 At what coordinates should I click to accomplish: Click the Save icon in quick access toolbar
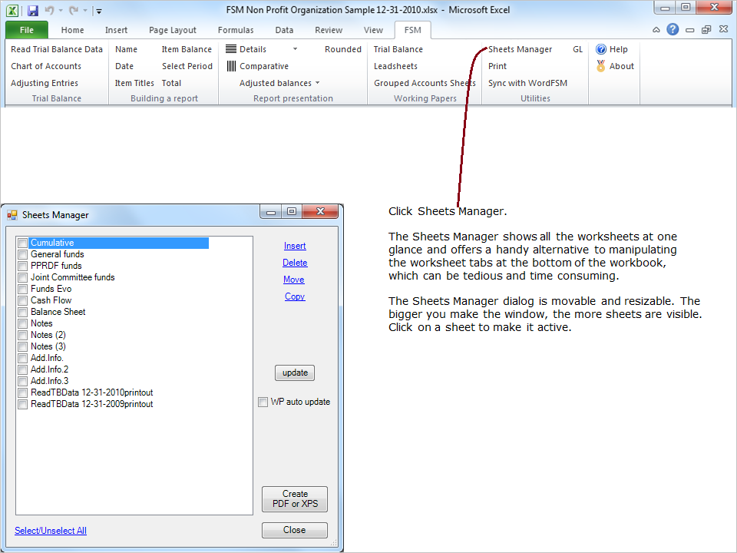[32, 11]
